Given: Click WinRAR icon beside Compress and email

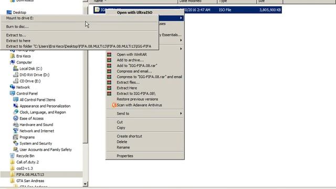Looking at the screenshot, I should point(109,71).
